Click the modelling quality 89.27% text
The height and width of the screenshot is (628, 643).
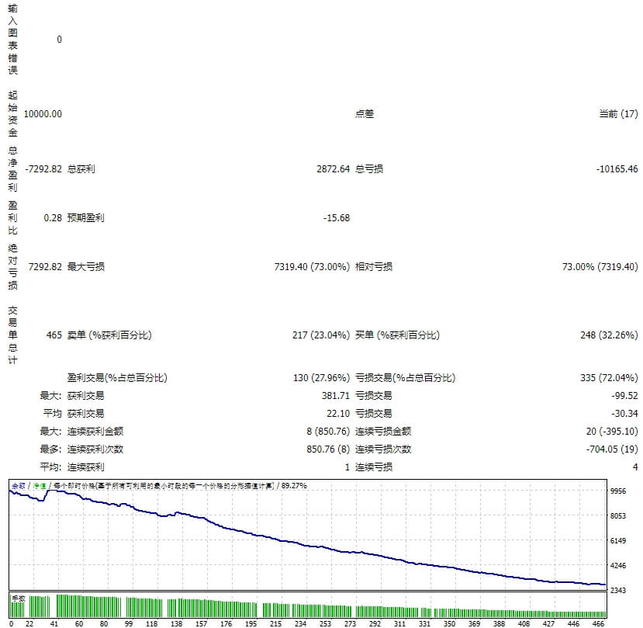tap(294, 486)
